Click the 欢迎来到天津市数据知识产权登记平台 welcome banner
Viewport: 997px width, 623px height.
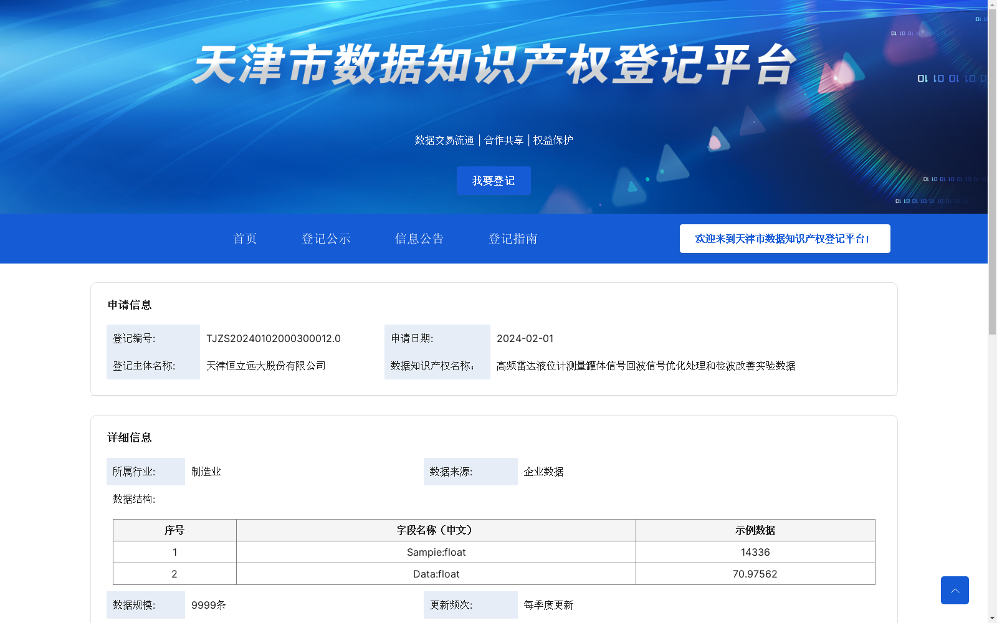[785, 239]
